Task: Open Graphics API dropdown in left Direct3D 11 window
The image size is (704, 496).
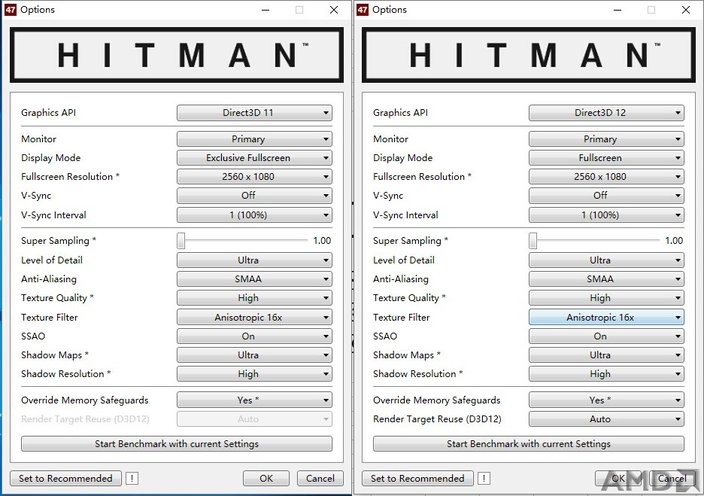Action: pos(254,113)
